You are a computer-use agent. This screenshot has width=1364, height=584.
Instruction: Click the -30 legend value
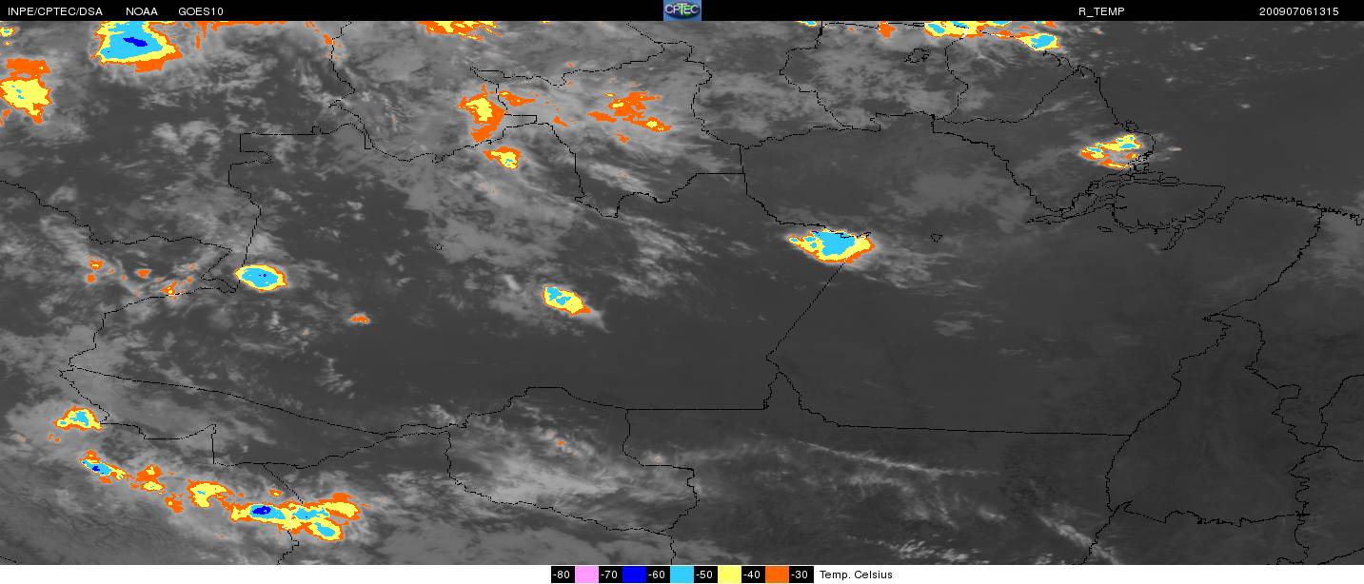[x=801, y=574]
